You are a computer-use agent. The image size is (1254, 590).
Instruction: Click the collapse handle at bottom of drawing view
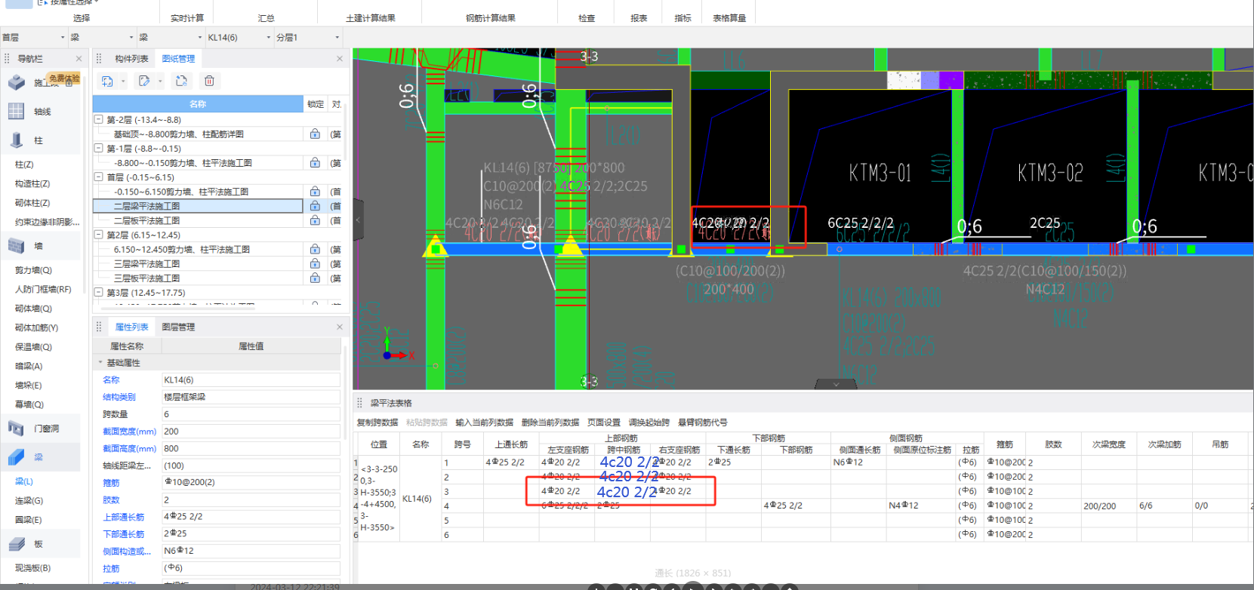[x=836, y=385]
